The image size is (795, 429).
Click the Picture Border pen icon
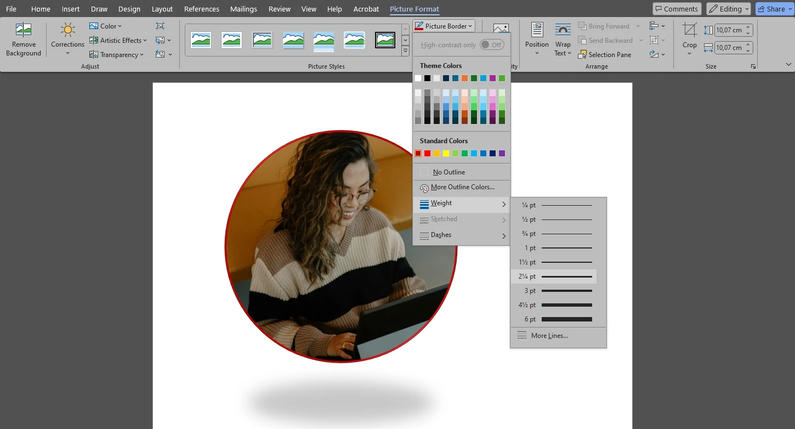(x=419, y=26)
